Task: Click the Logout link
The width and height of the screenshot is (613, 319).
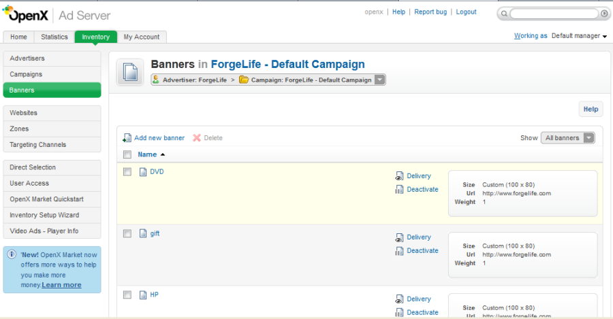Action: (466, 12)
